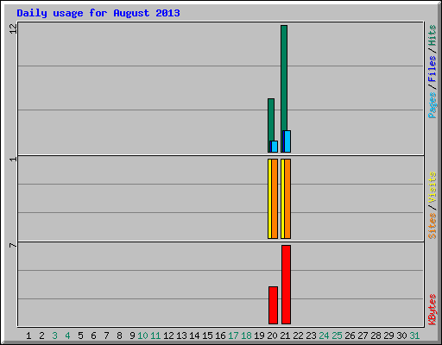Viewport: 442px width, 345px height.
Task: Click day label '27' on the x-axis
Action: click(363, 336)
